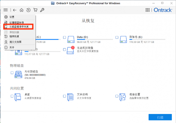This screenshot has height=123, width=176.
Task: Click the 选择位置 folder search icon
Action: [123, 97]
